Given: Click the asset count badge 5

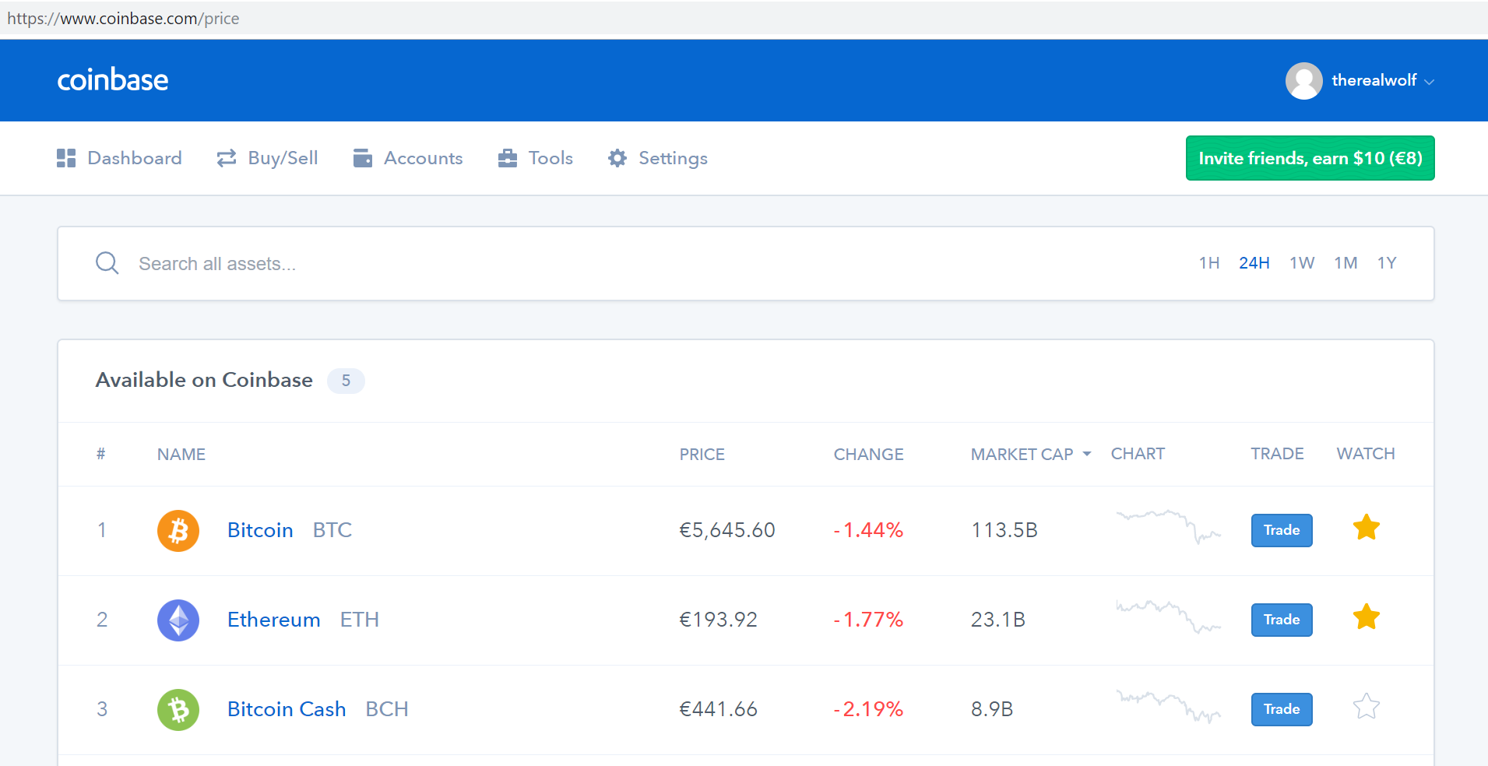Looking at the screenshot, I should 346,381.
